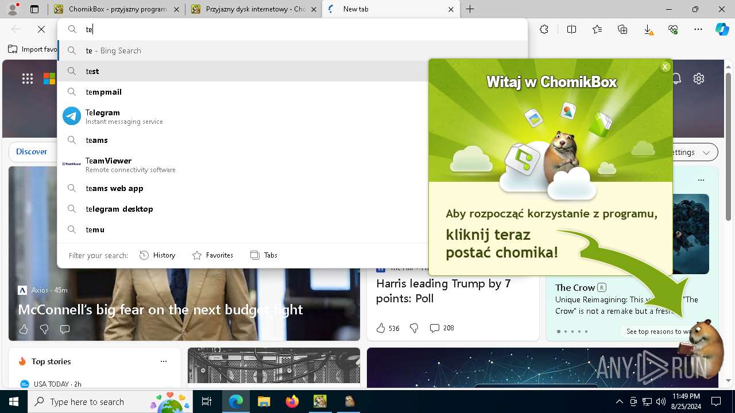Open comments on Harris poll story
Screen dimensions: 735x413
[x=442, y=328]
